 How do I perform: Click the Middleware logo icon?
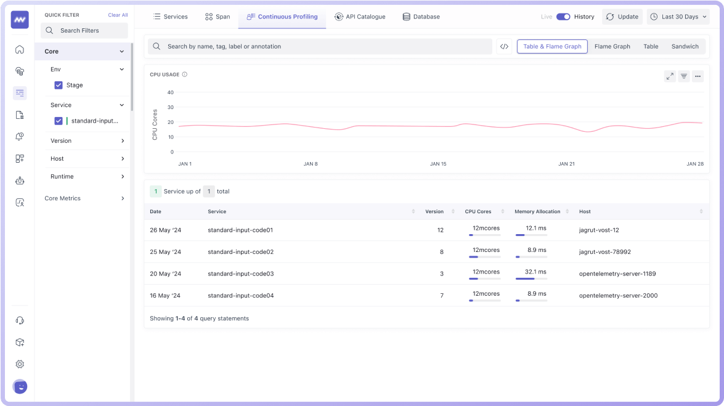pyautogui.click(x=20, y=20)
